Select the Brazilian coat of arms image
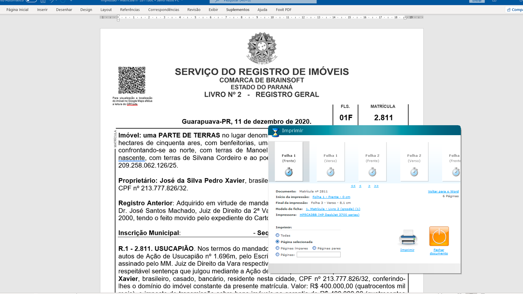Image resolution: width=523 pixels, height=294 pixels. [x=262, y=48]
